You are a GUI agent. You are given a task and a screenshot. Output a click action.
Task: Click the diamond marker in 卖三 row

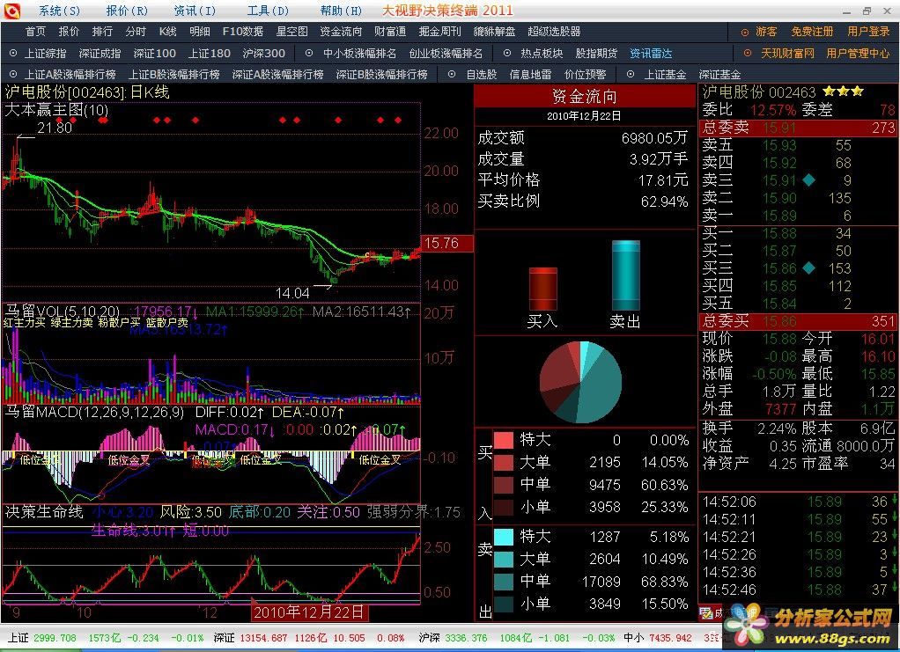tap(808, 180)
